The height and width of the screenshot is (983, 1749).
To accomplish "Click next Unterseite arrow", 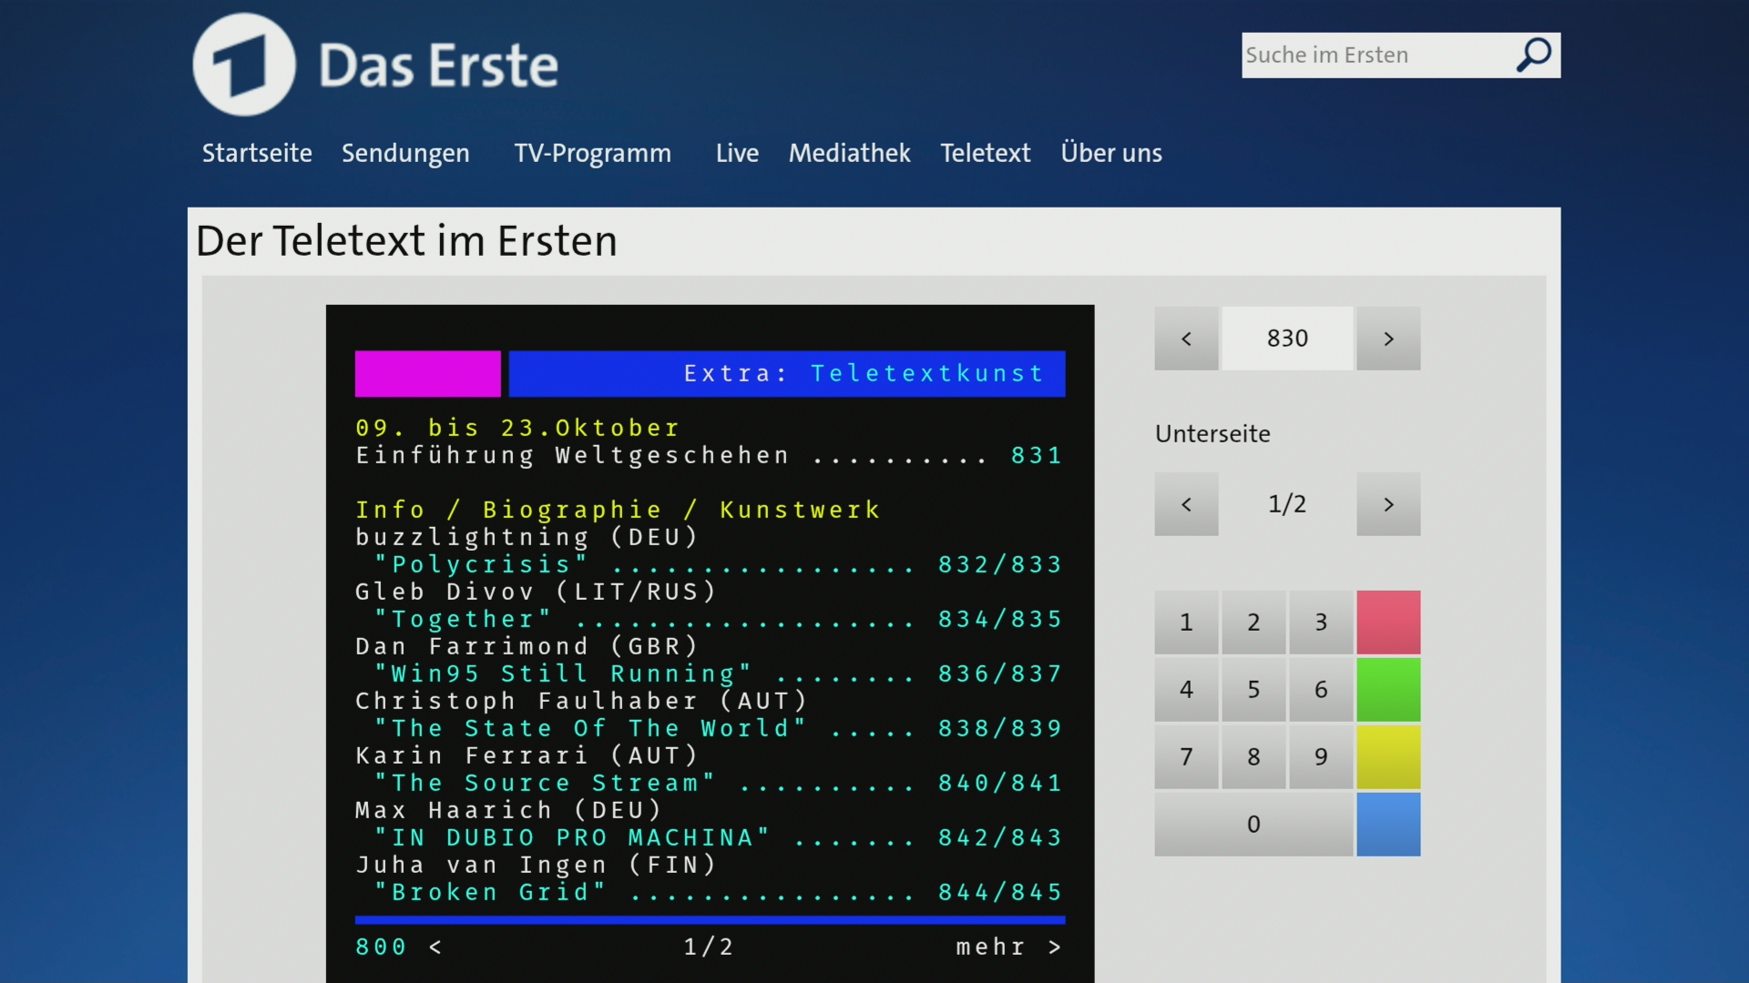I will coord(1388,504).
